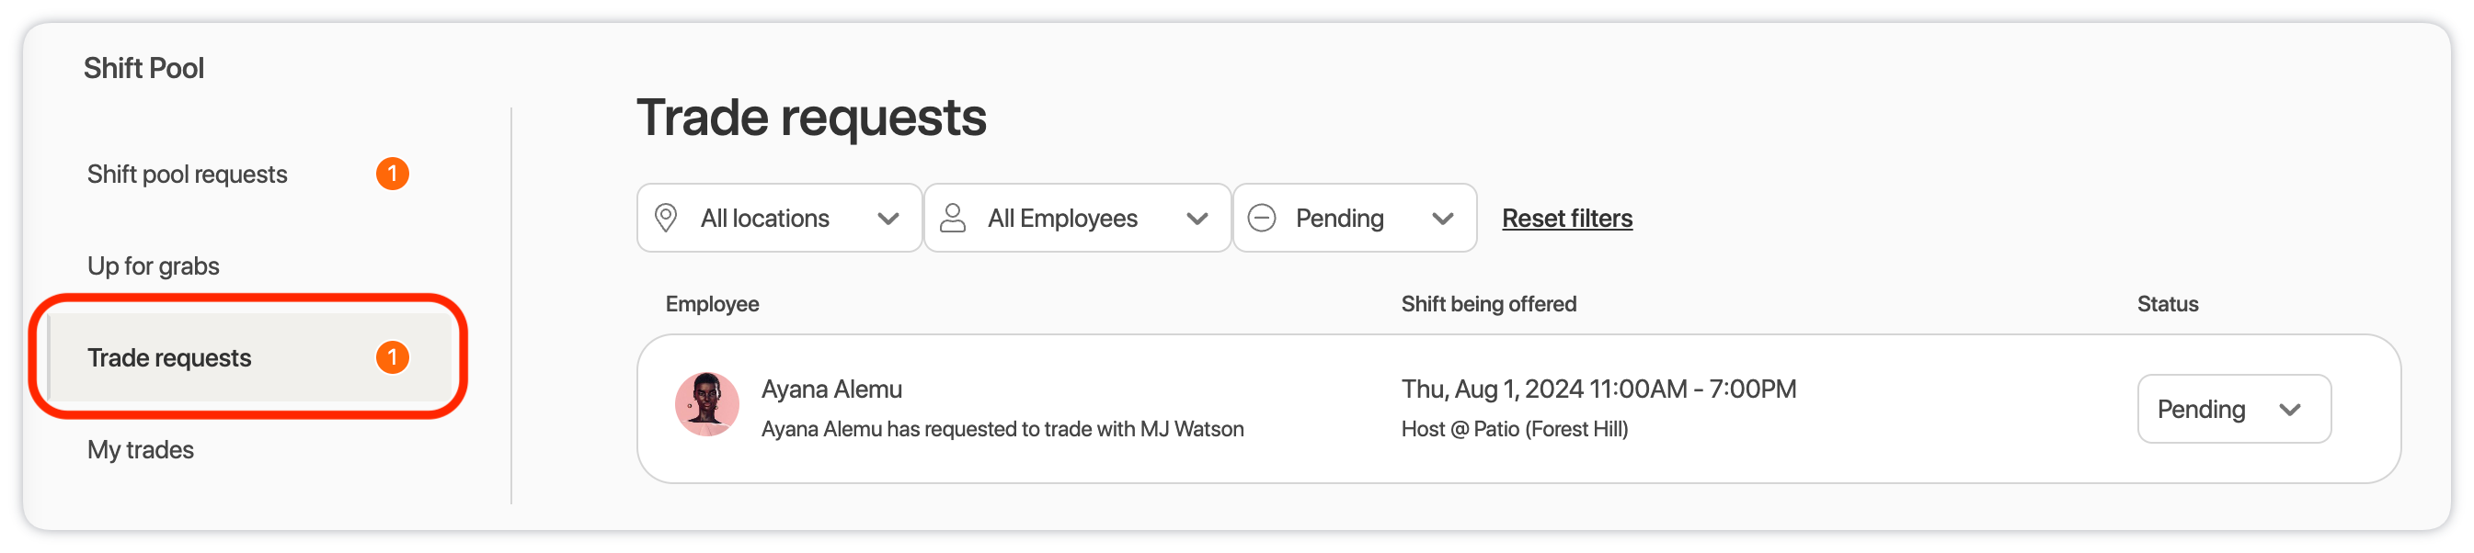
Task: Expand the All locations chevron
Action: tap(888, 219)
